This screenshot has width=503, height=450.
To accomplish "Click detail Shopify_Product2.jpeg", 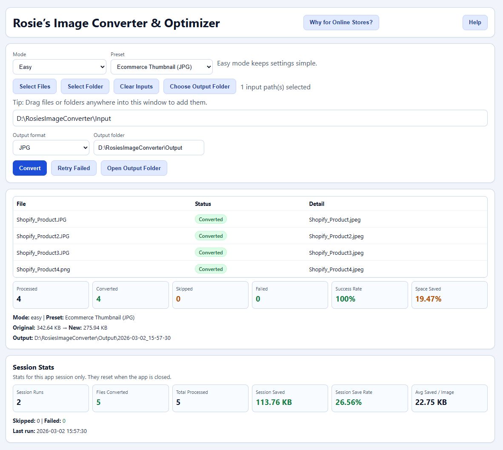I will (336, 236).
